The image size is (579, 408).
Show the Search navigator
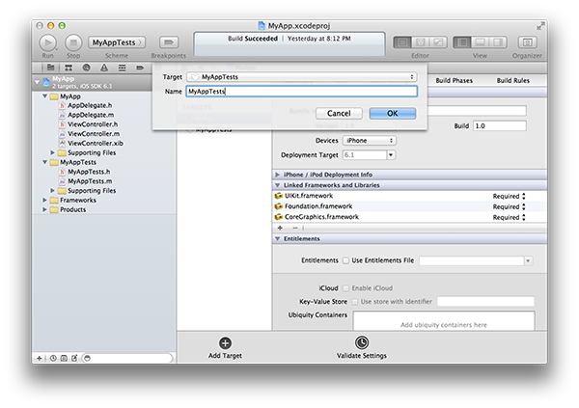coord(87,68)
